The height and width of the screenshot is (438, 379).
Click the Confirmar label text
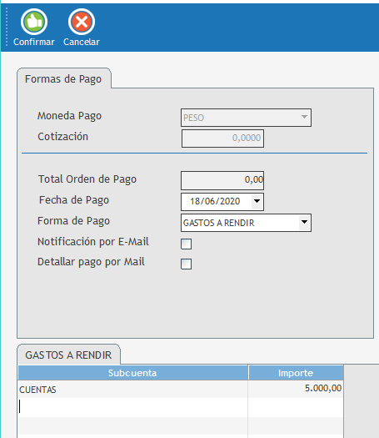pyautogui.click(x=34, y=42)
